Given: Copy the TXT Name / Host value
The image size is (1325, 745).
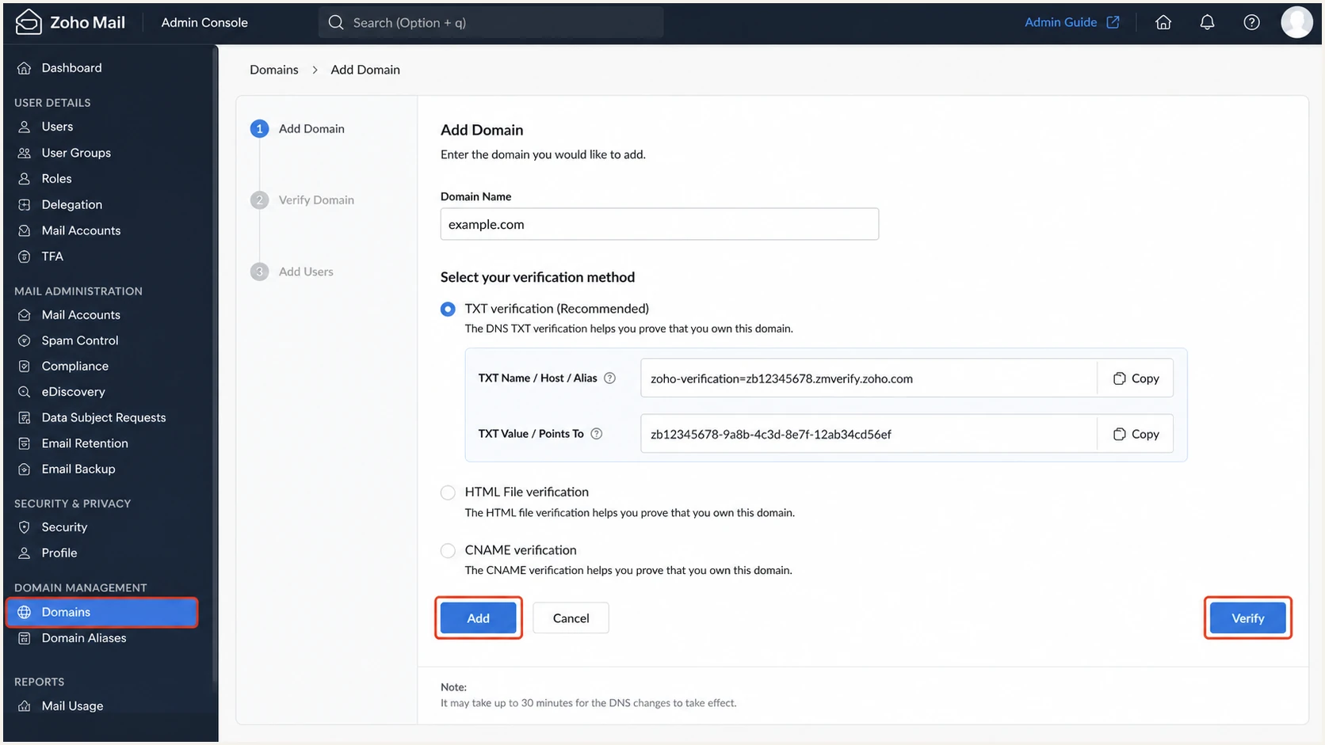Looking at the screenshot, I should pos(1136,378).
